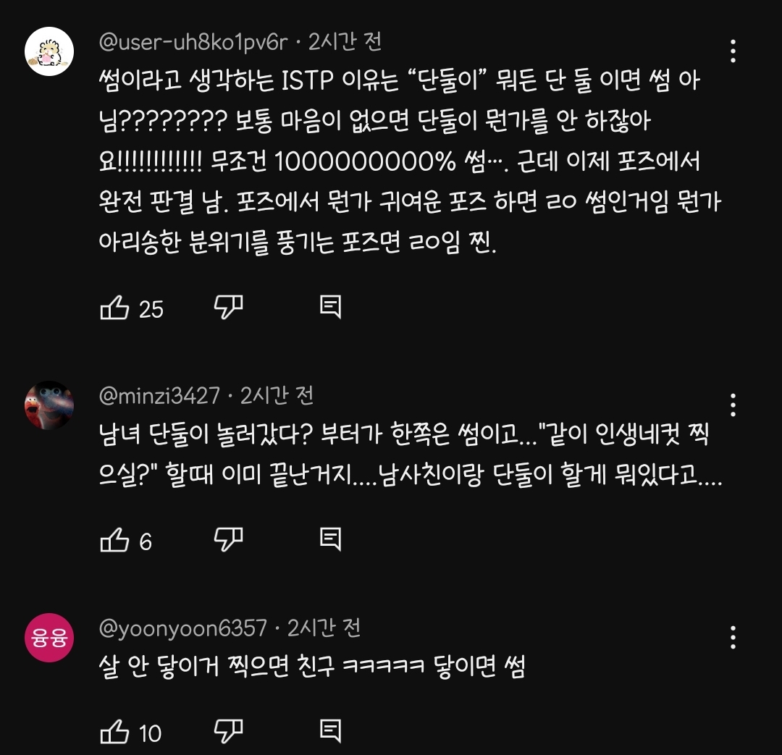Select the 25 like count

pyautogui.click(x=151, y=310)
